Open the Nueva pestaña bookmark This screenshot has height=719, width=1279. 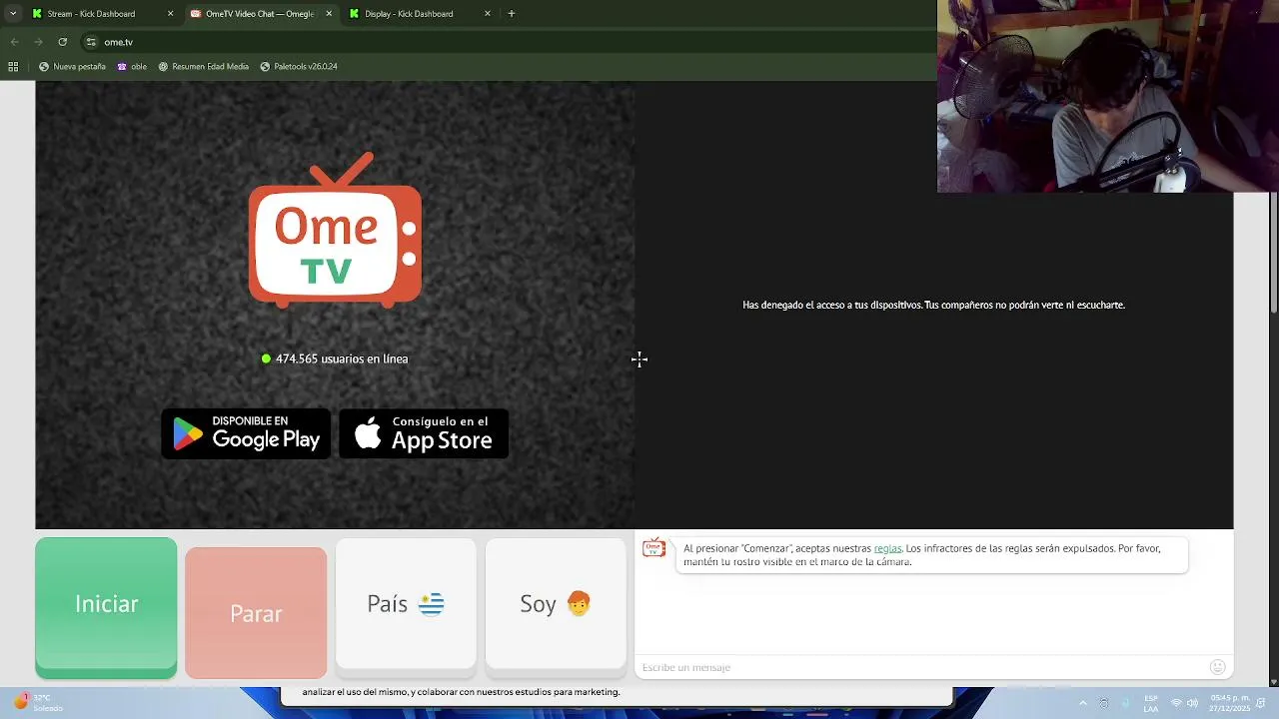click(x=72, y=67)
